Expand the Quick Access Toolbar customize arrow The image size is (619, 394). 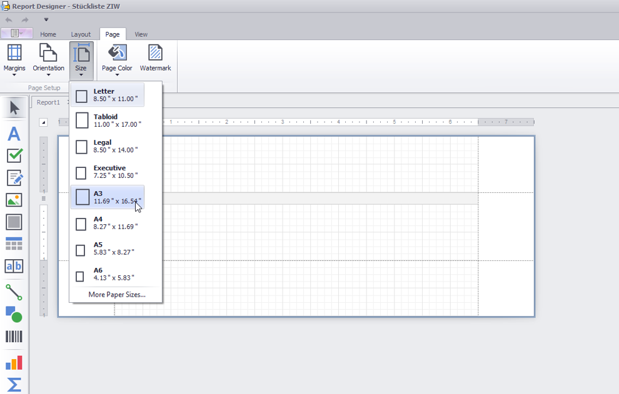(46, 20)
